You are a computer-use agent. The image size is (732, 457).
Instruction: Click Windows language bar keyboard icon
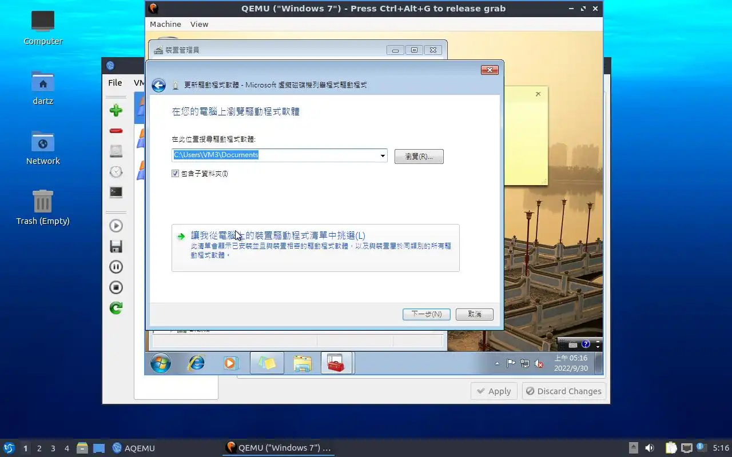tap(572, 344)
